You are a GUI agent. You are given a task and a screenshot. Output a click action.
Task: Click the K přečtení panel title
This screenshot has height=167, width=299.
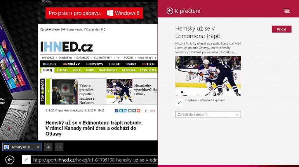click(x=188, y=11)
